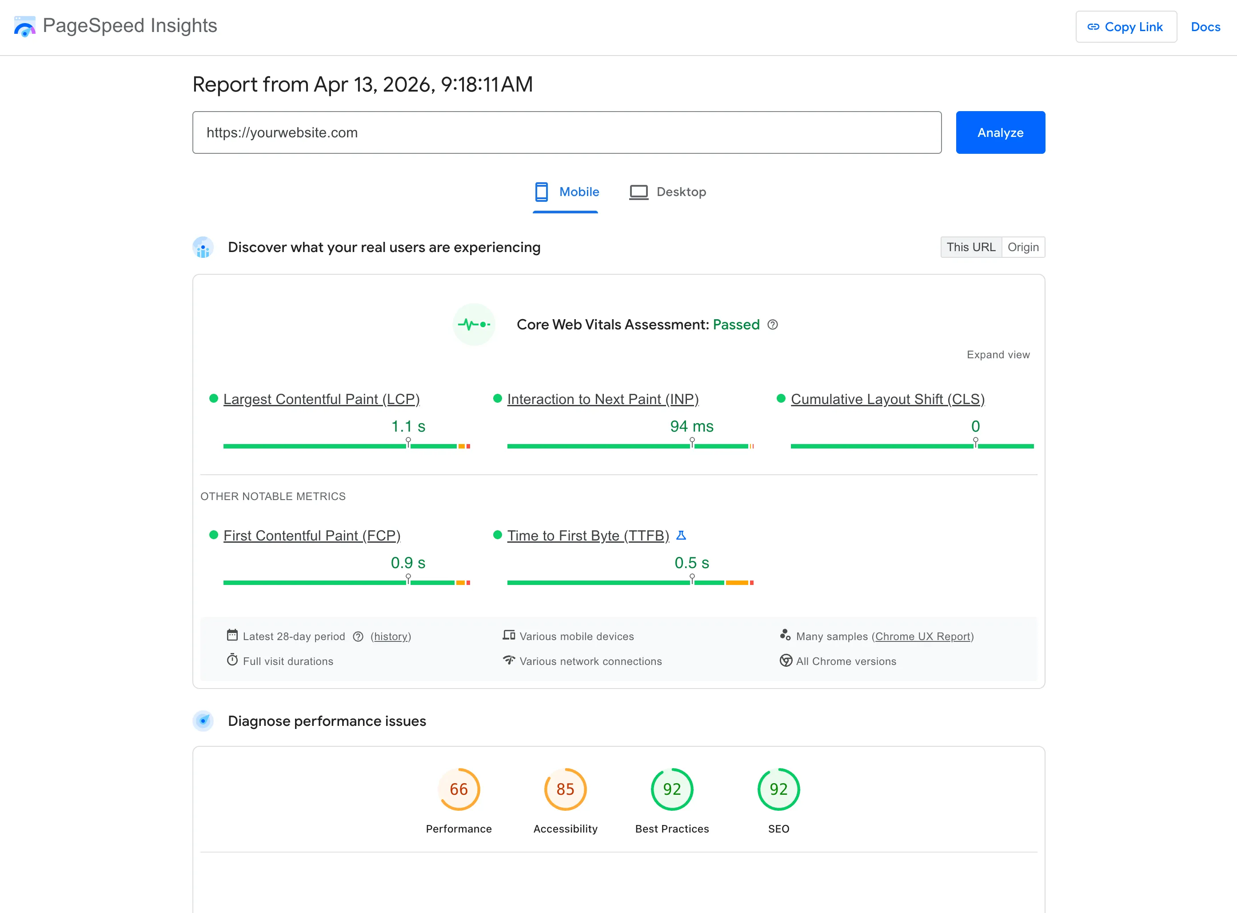Switch to the Mobile tab

pyautogui.click(x=565, y=192)
